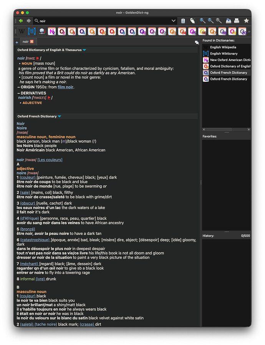Show more dictionary bar icons chevron

[x=249, y=32]
